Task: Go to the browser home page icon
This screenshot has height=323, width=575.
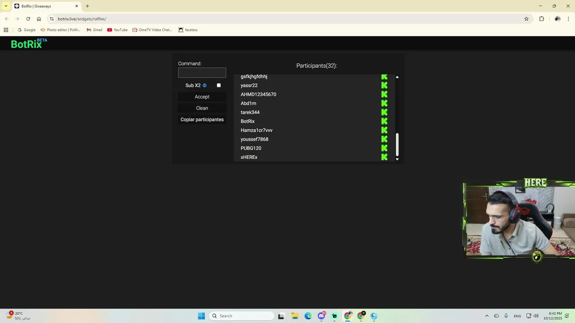Action: point(39,19)
